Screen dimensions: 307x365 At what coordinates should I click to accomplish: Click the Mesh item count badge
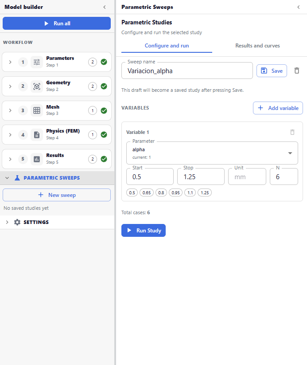93,110
